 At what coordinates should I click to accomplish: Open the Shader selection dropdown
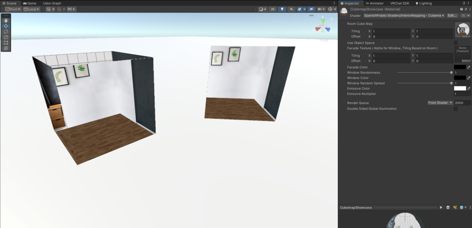404,15
